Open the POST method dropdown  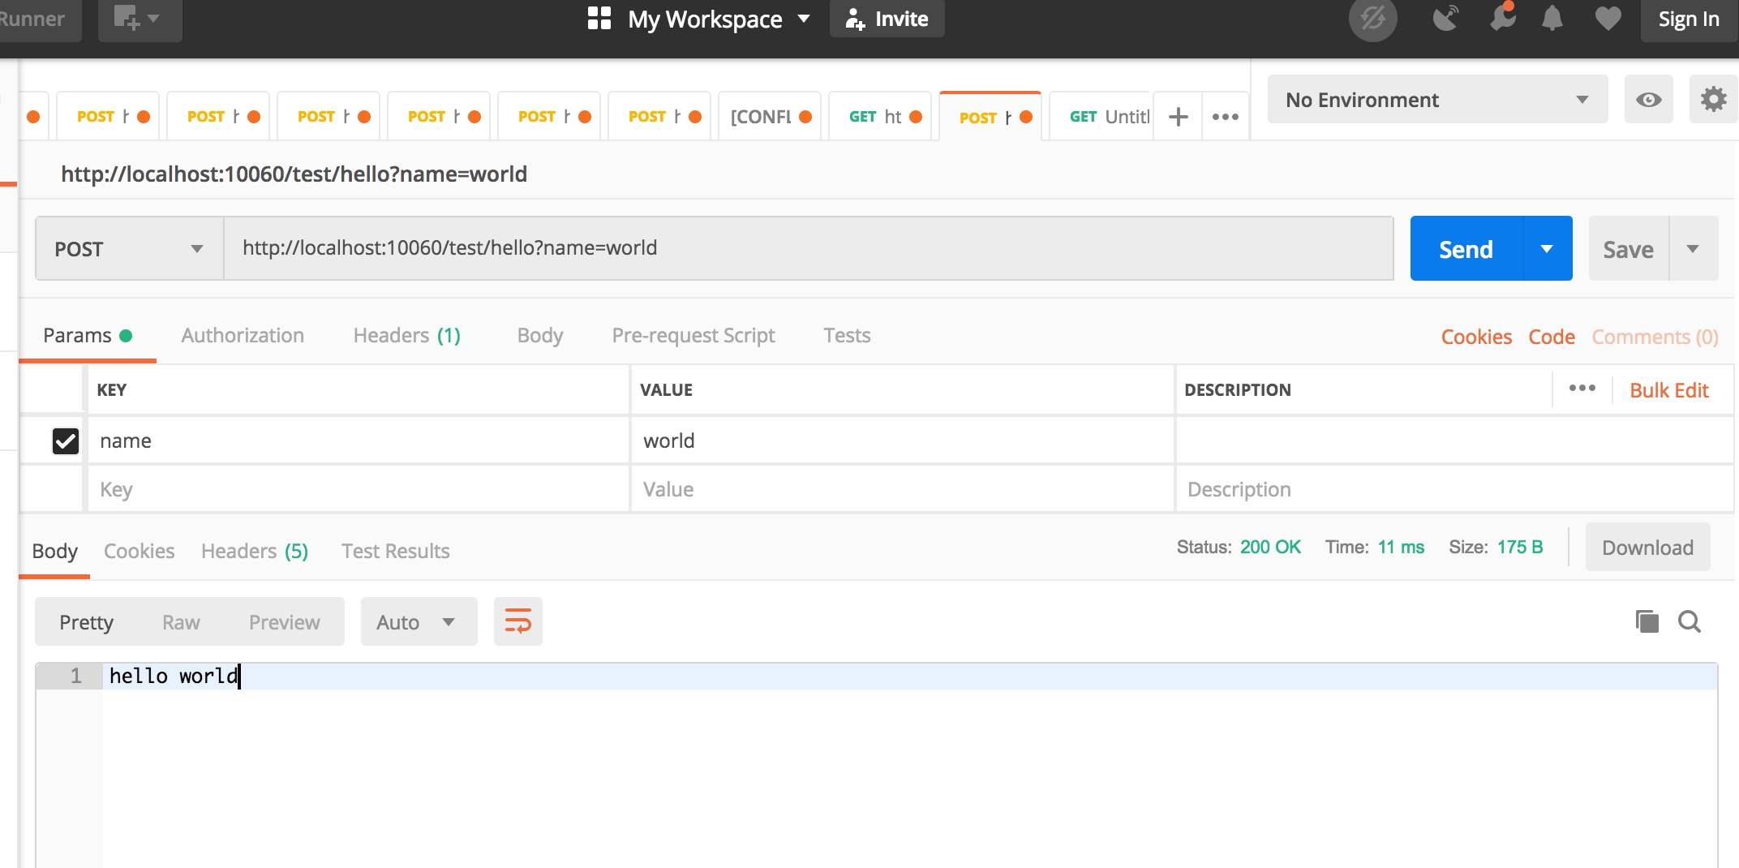pos(129,249)
